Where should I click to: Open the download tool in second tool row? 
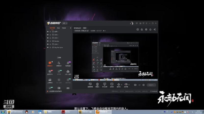[59, 72]
